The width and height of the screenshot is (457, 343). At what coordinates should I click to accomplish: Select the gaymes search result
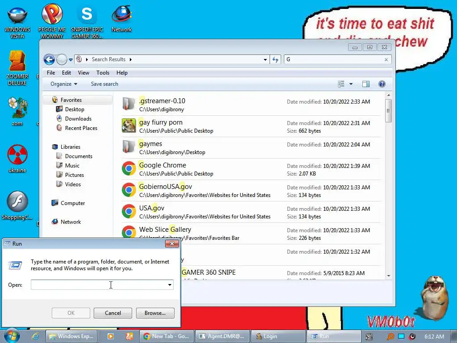pyautogui.click(x=251, y=148)
